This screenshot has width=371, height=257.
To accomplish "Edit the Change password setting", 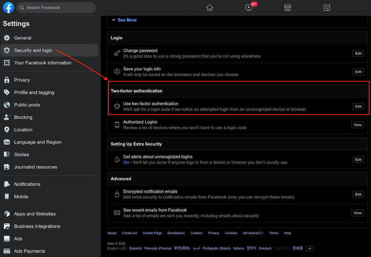I will pyautogui.click(x=358, y=53).
